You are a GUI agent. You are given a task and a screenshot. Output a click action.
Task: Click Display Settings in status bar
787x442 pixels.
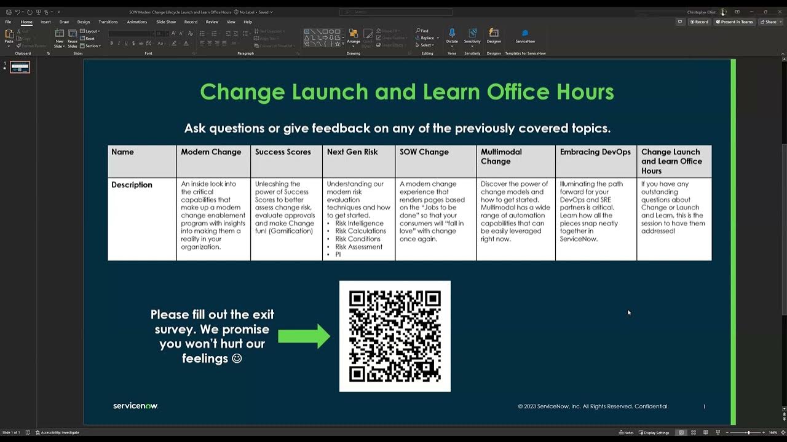(x=654, y=432)
